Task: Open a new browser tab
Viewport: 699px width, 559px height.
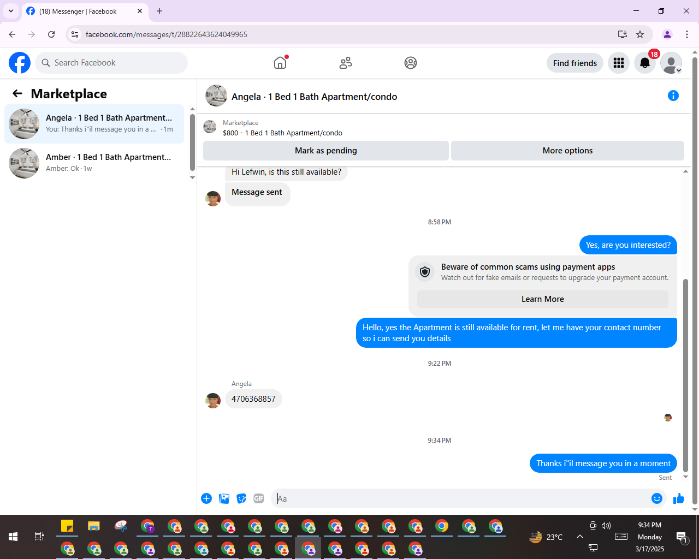Action: click(159, 11)
